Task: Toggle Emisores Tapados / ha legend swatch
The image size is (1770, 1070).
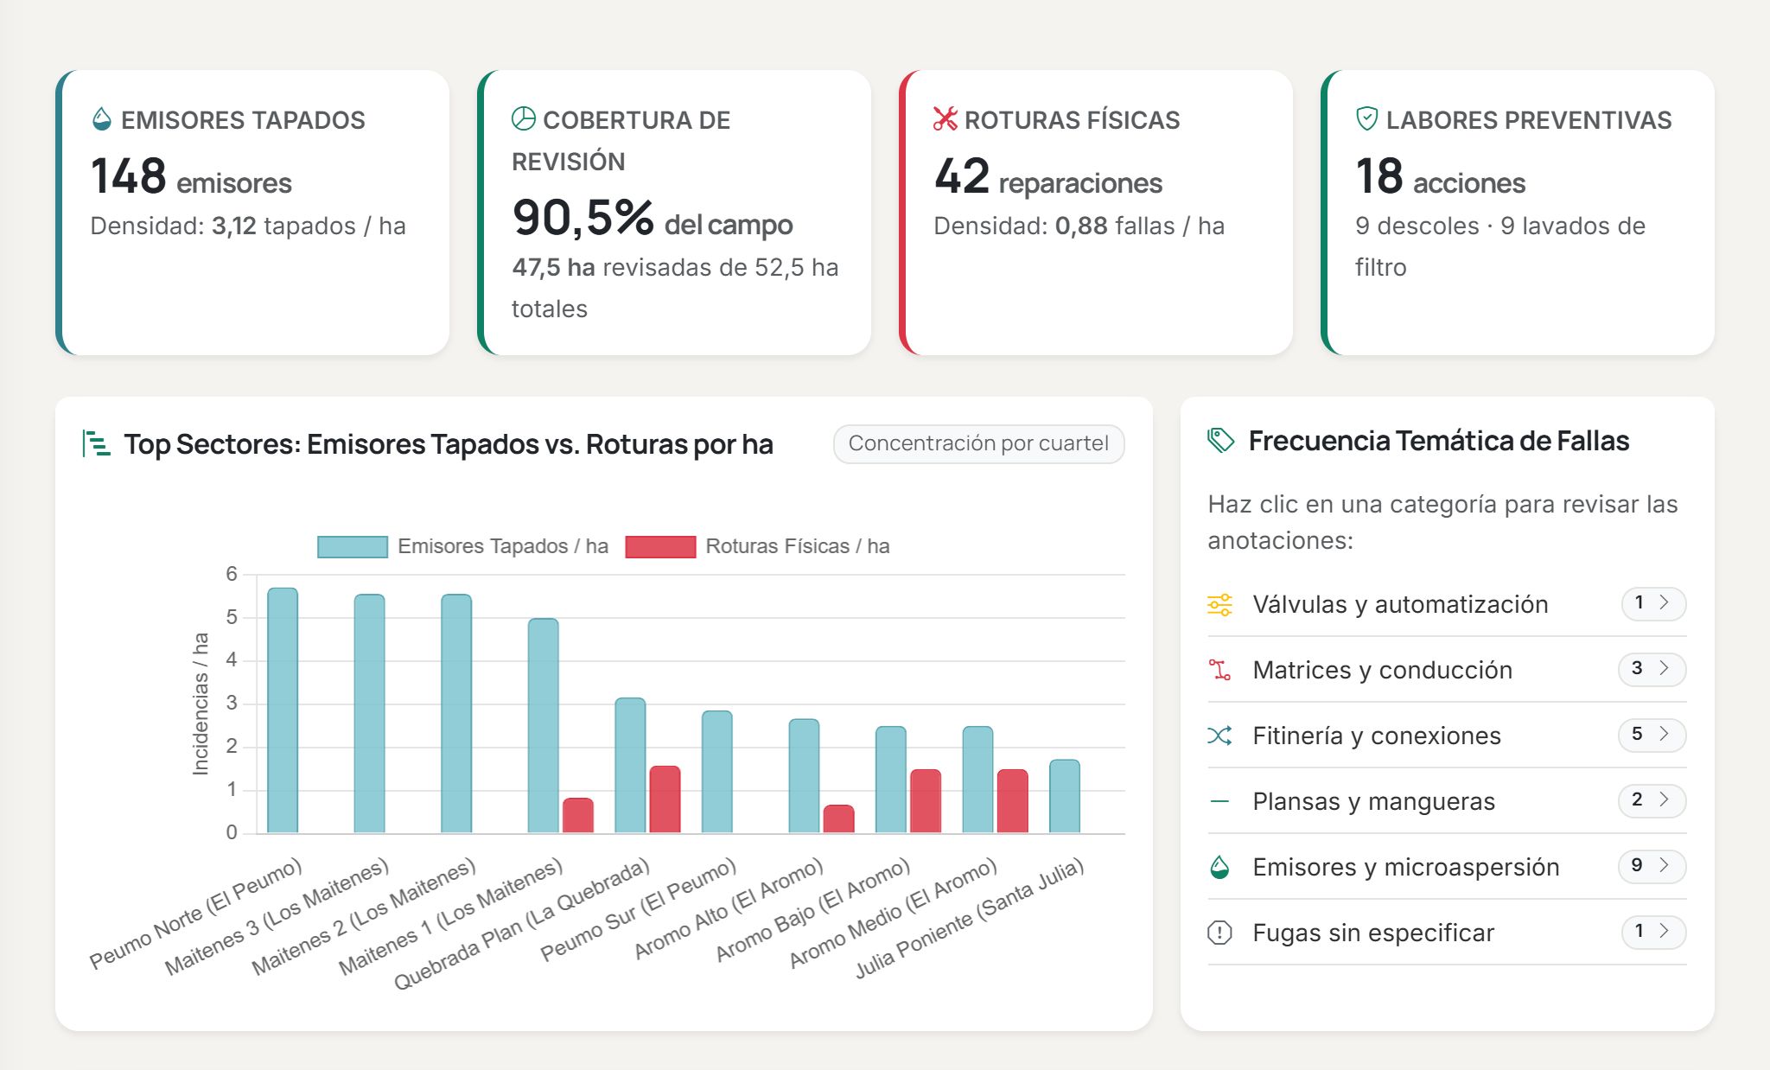Action: click(353, 547)
